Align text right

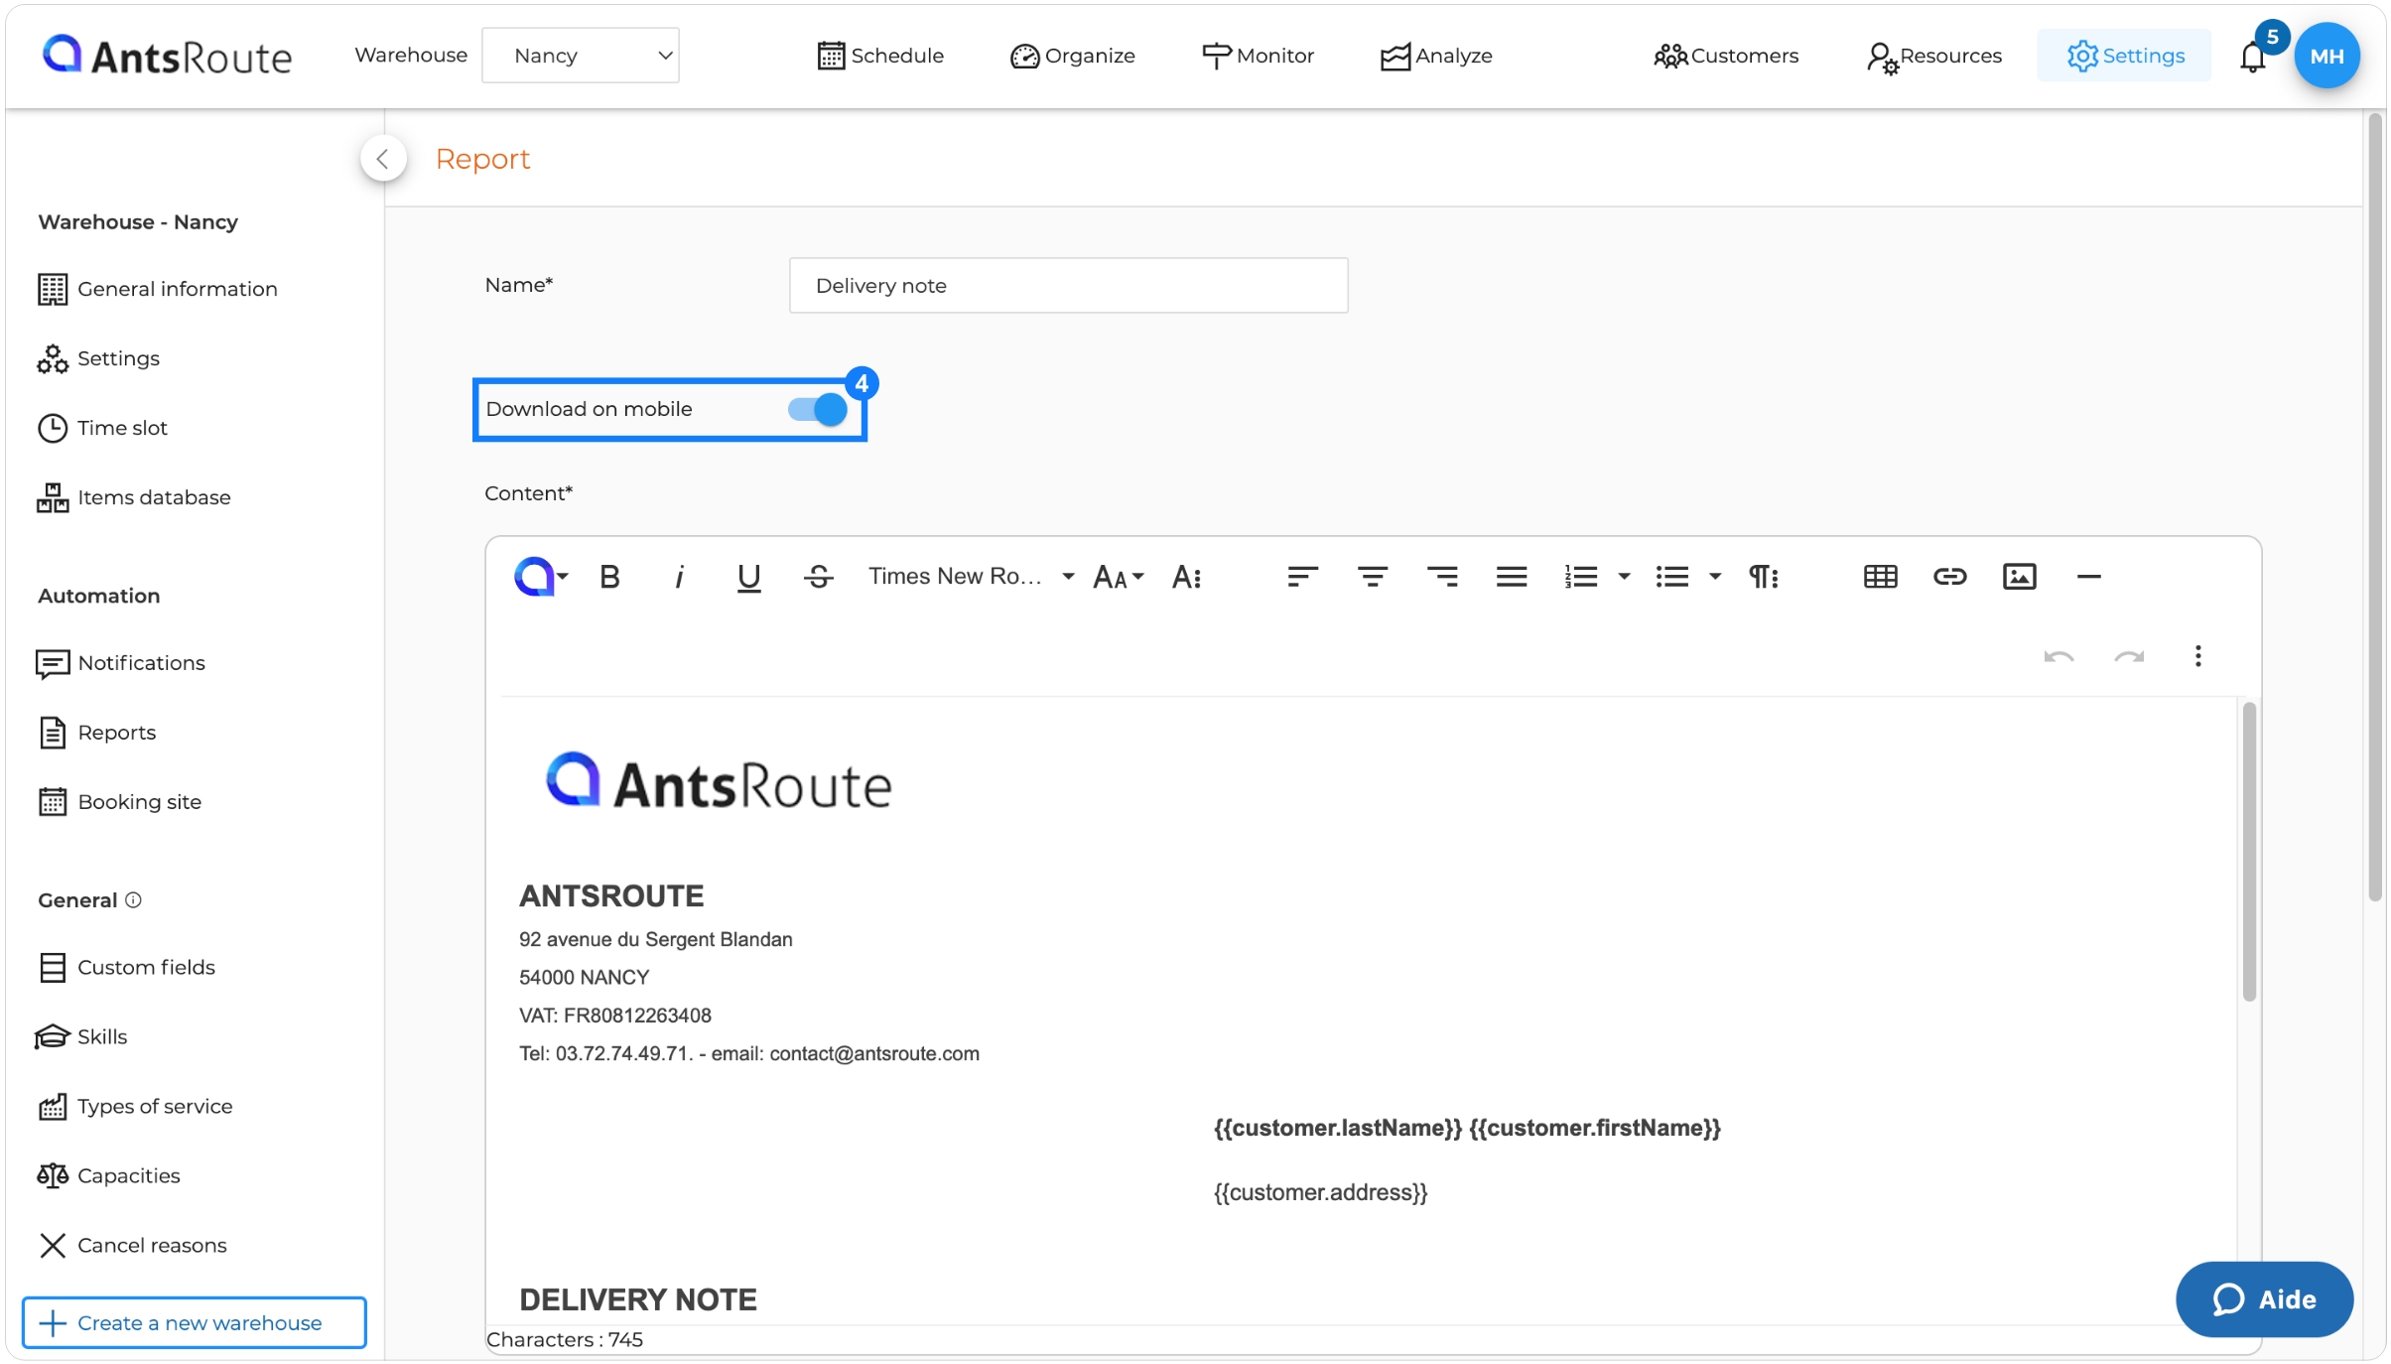(x=1442, y=577)
